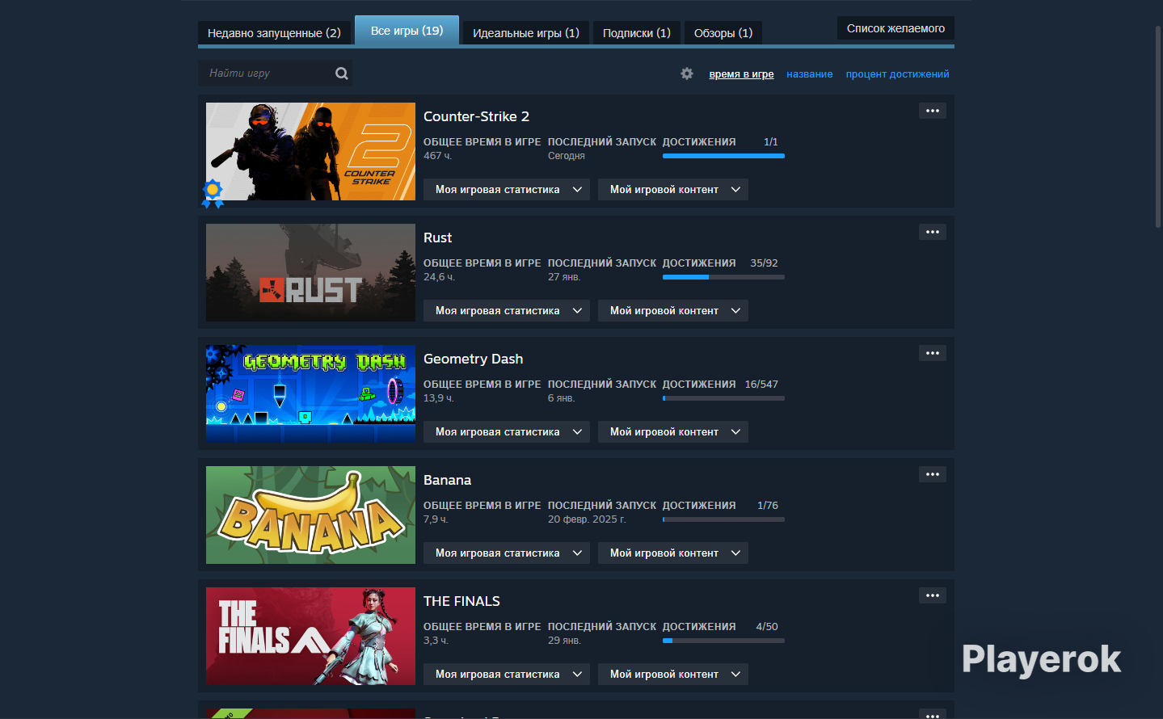Sort games by процент достижений
The height and width of the screenshot is (719, 1163).
coord(897,74)
